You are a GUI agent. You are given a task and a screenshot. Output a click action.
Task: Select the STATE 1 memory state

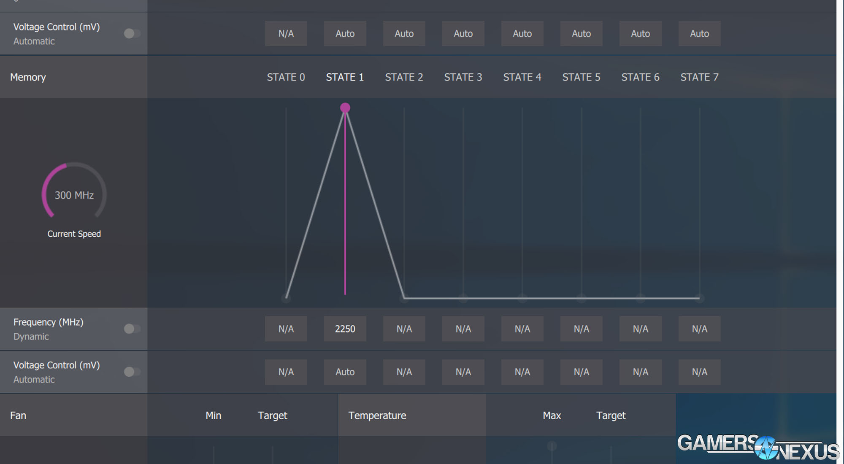(x=345, y=77)
